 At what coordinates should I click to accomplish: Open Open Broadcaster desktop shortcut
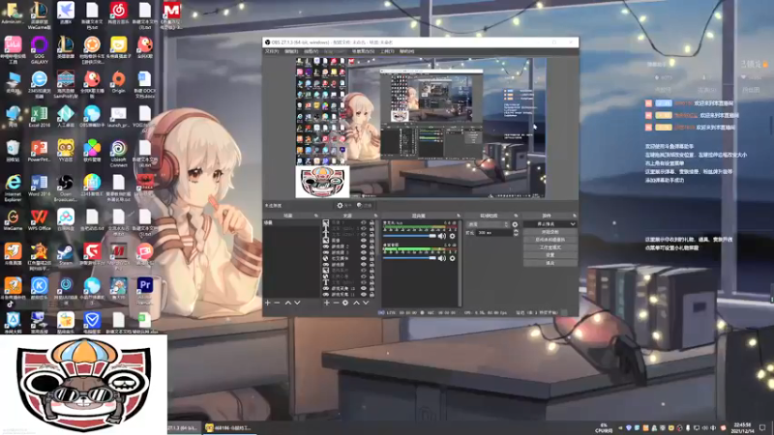coord(65,188)
